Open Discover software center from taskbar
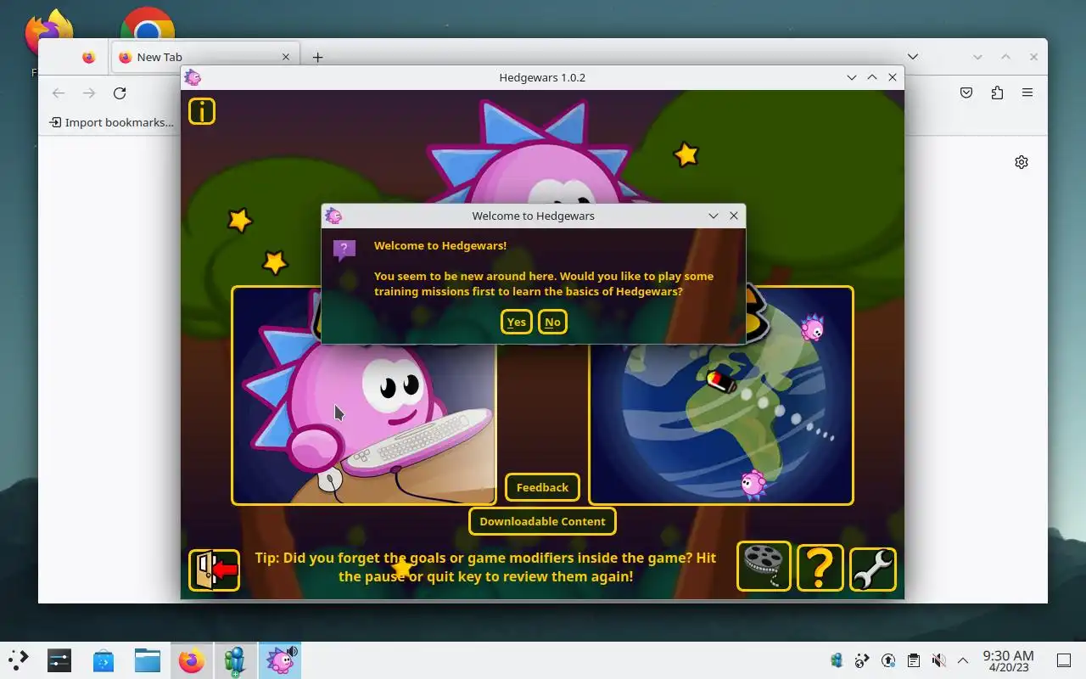The image size is (1086, 679). (104, 660)
